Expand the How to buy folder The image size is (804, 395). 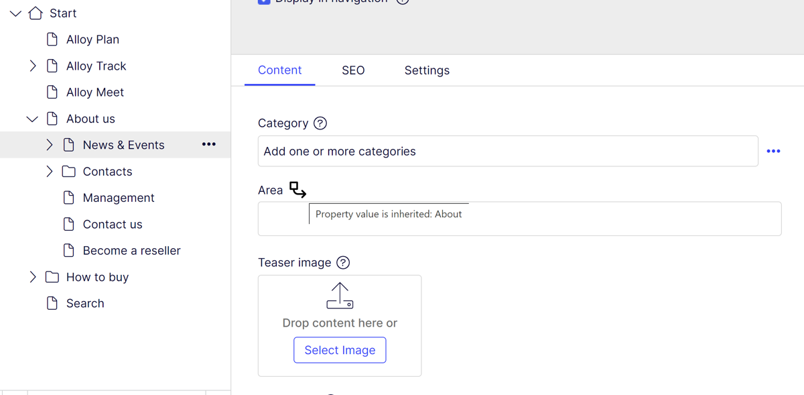click(x=32, y=276)
